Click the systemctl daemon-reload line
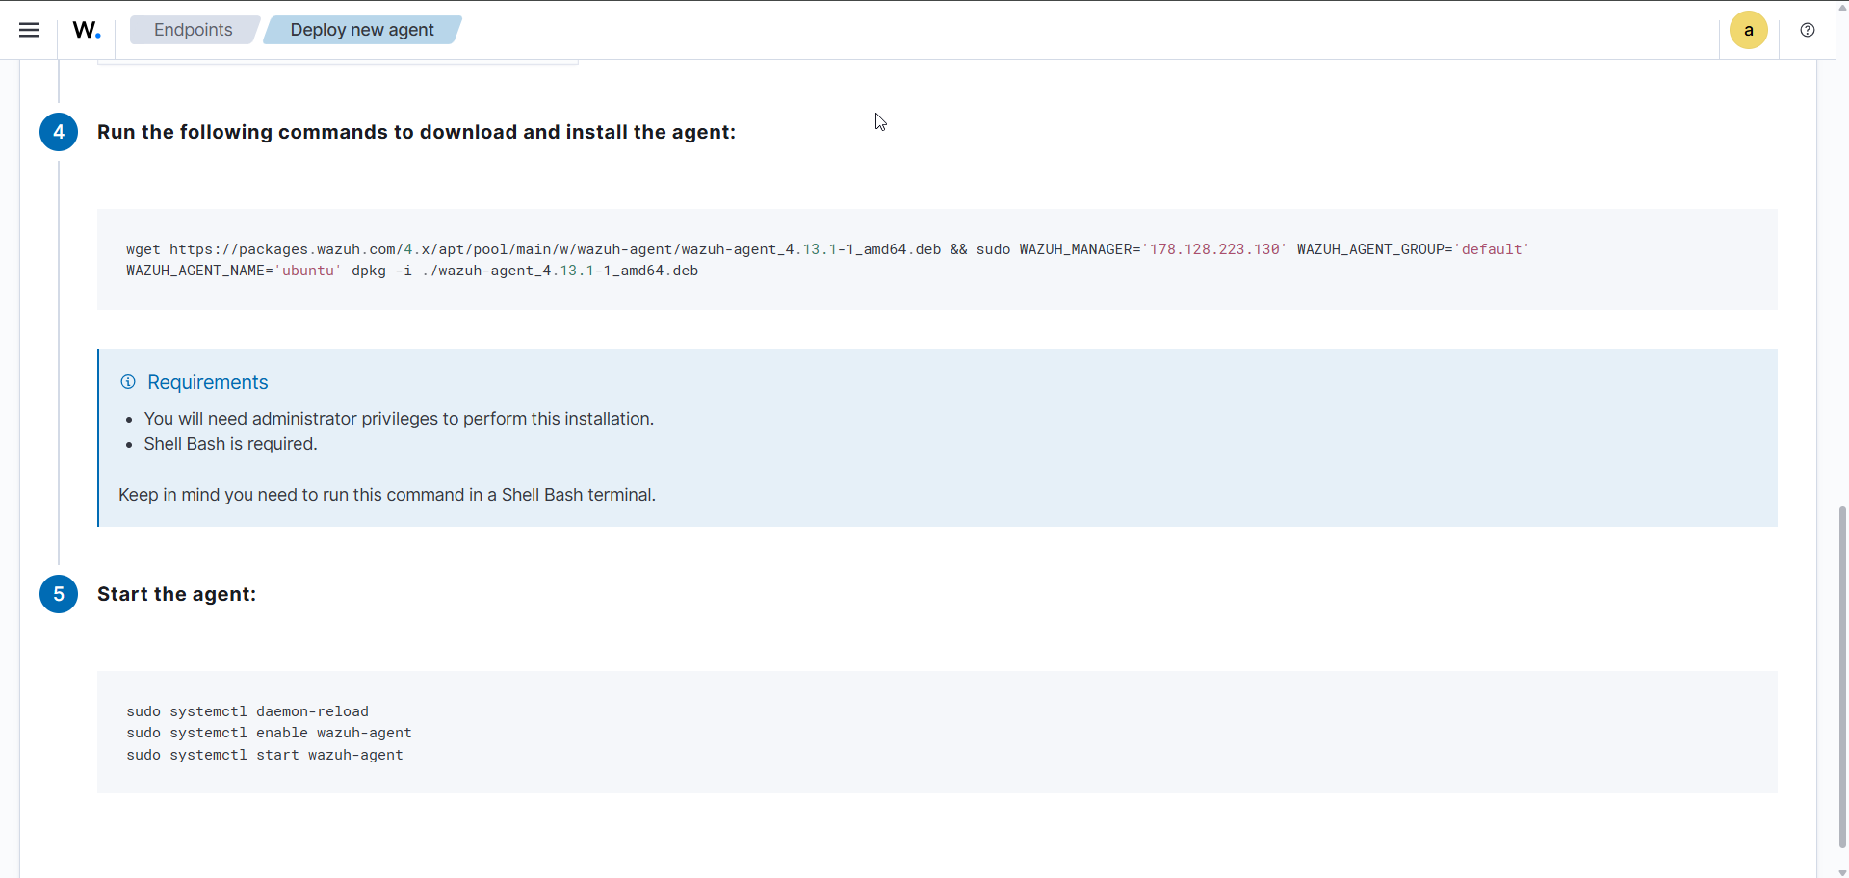 [247, 711]
